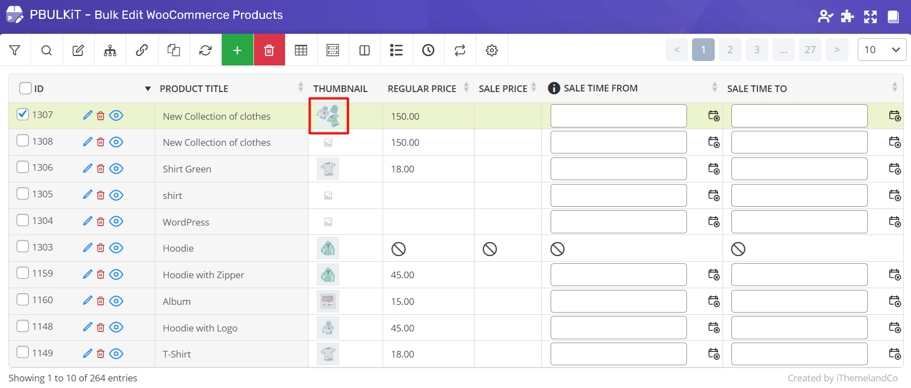Open the rows-per-page dropdown showing 10
The height and width of the screenshot is (388, 911).
(881, 50)
